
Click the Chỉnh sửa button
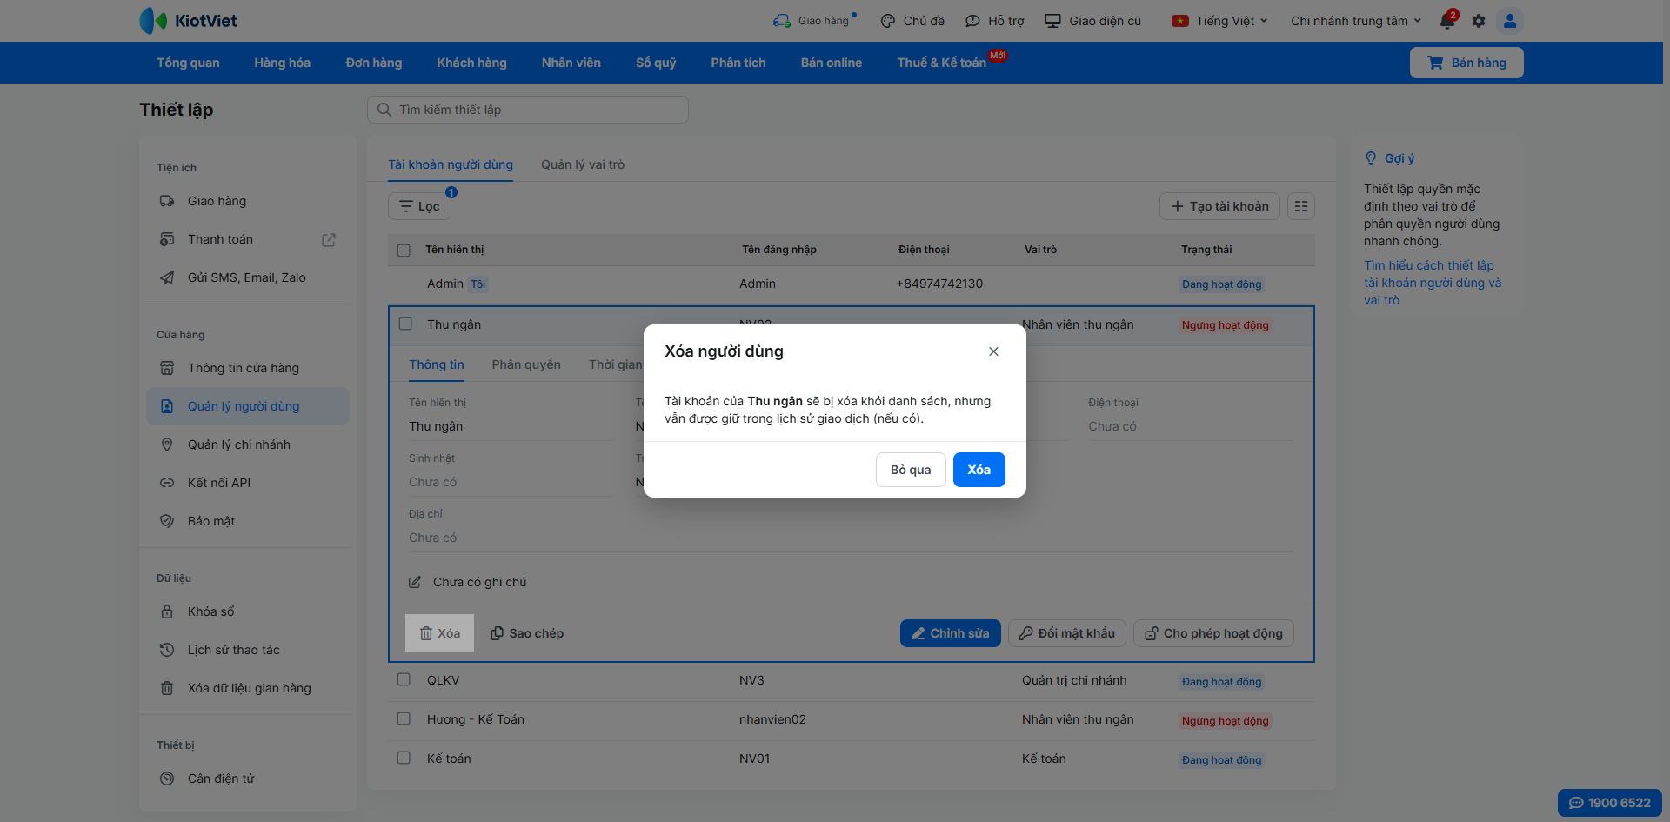(951, 633)
